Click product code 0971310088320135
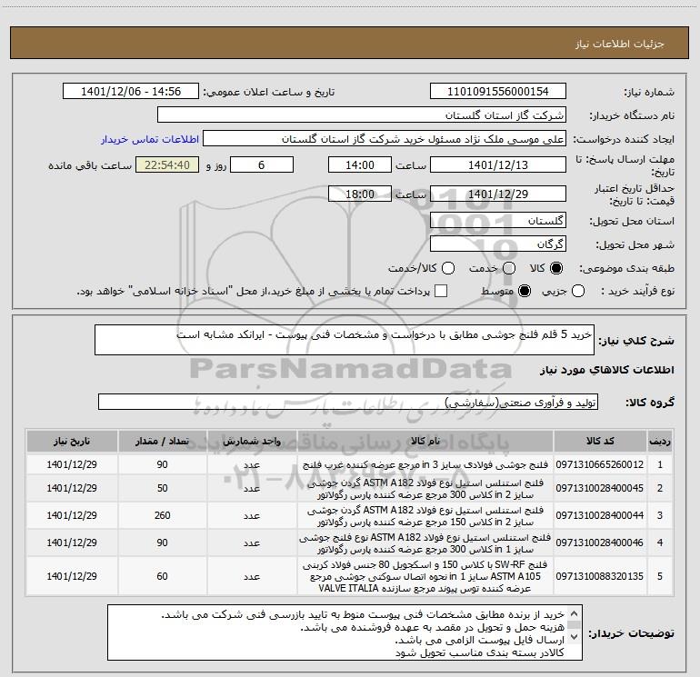 pos(600,576)
